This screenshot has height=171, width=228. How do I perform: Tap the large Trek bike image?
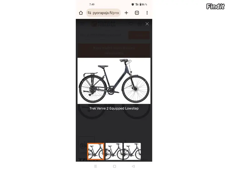click(114, 81)
